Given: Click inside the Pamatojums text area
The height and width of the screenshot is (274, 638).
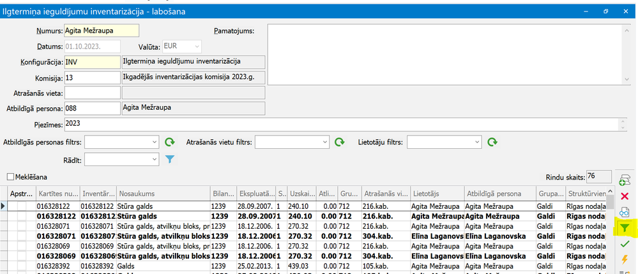Looking at the screenshot, I should click(x=444, y=54).
